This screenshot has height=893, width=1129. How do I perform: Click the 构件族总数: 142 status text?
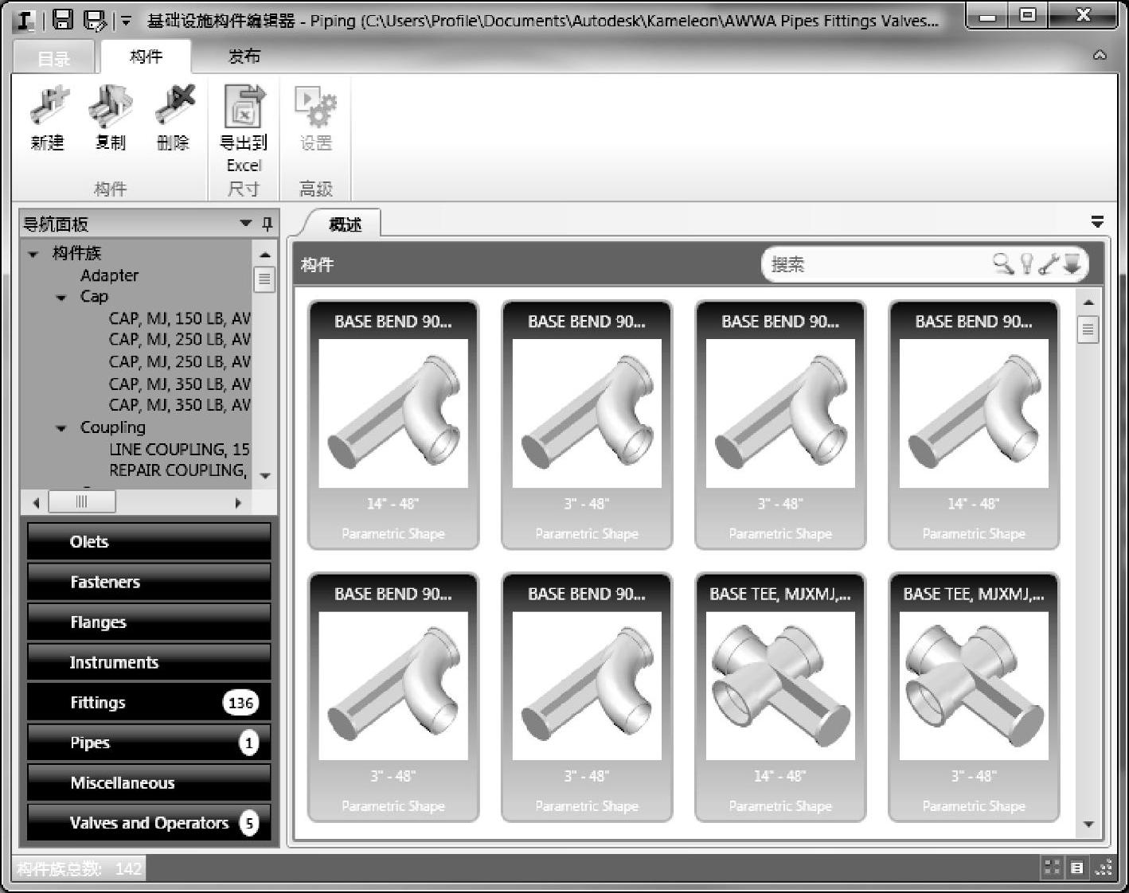click(80, 868)
